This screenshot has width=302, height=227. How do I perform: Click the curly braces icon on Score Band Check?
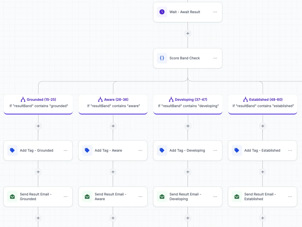(x=162, y=58)
